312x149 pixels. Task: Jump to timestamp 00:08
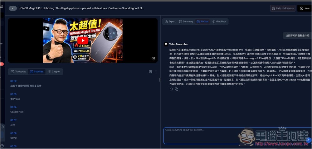[13, 133]
